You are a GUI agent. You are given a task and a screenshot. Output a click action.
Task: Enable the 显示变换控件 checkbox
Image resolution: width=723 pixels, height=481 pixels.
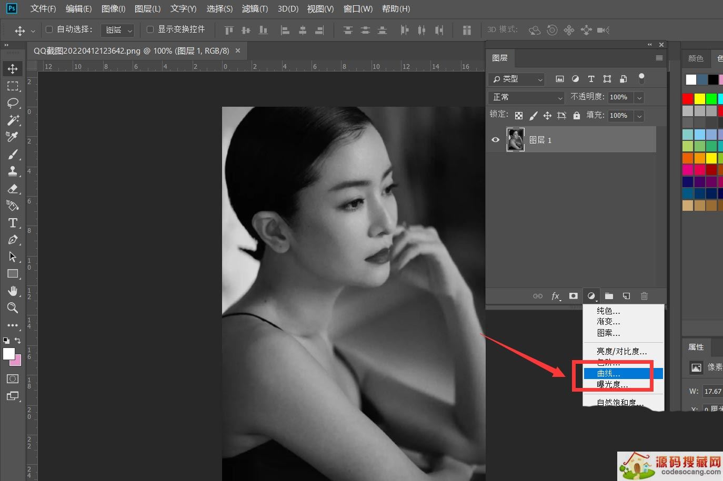click(150, 29)
